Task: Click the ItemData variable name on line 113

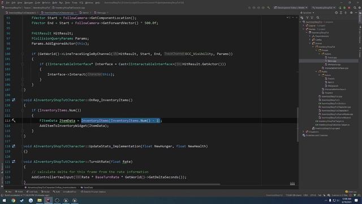Action: coord(67,121)
